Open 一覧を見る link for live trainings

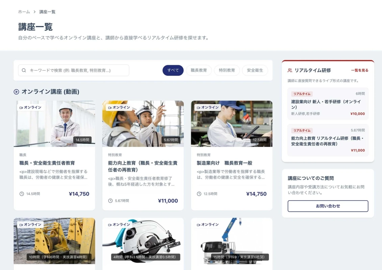coord(359,71)
